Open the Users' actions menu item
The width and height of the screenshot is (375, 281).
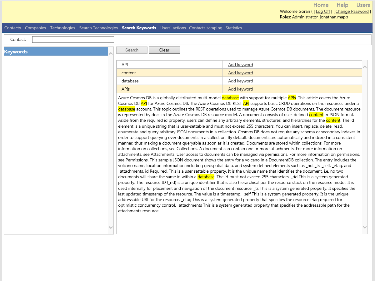click(x=173, y=28)
